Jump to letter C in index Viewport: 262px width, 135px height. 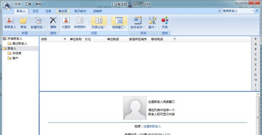(255, 54)
